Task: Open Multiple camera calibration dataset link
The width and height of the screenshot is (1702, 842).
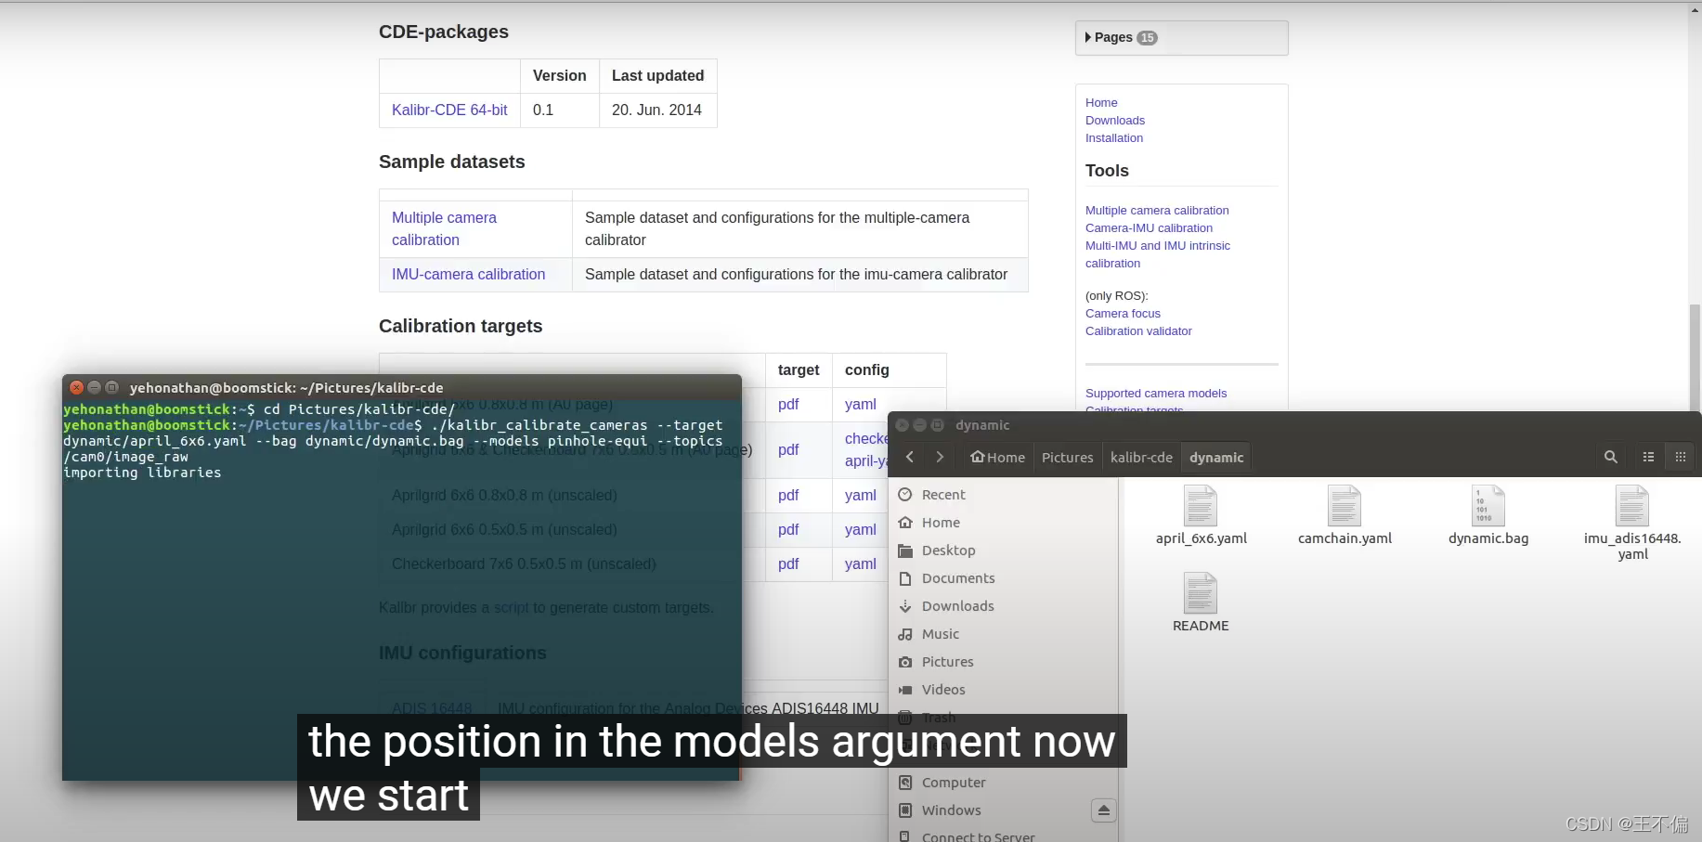Action: click(444, 228)
